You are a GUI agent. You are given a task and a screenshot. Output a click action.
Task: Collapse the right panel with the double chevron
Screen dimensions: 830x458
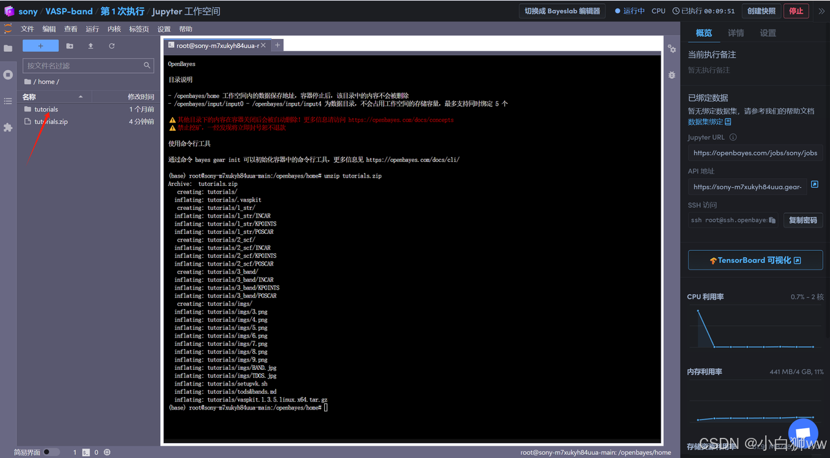tap(821, 11)
